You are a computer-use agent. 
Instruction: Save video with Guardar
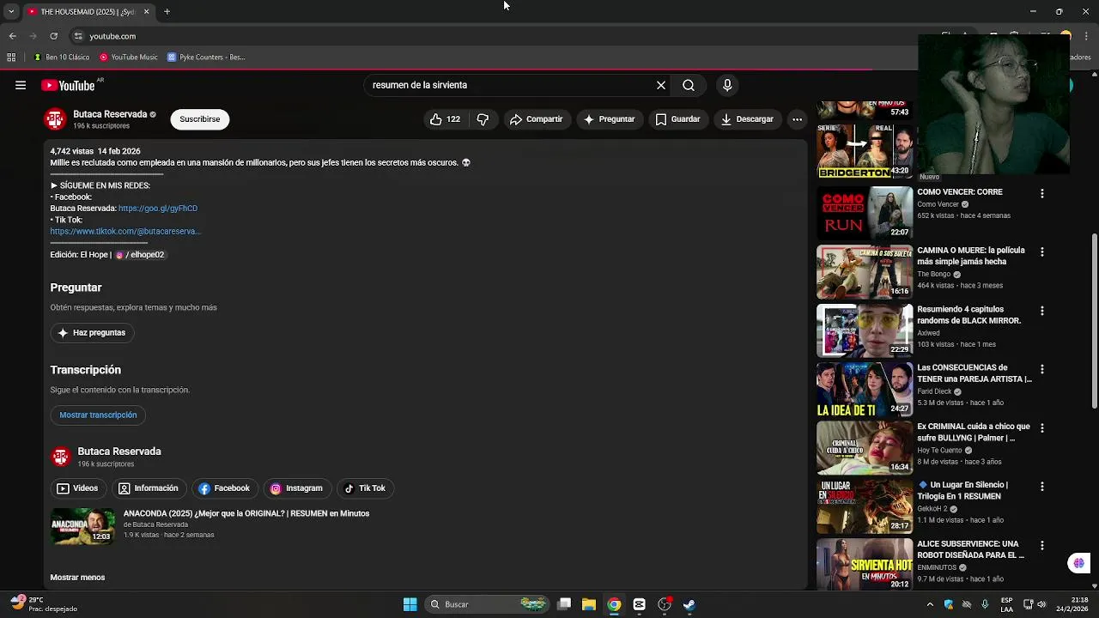[677, 119]
